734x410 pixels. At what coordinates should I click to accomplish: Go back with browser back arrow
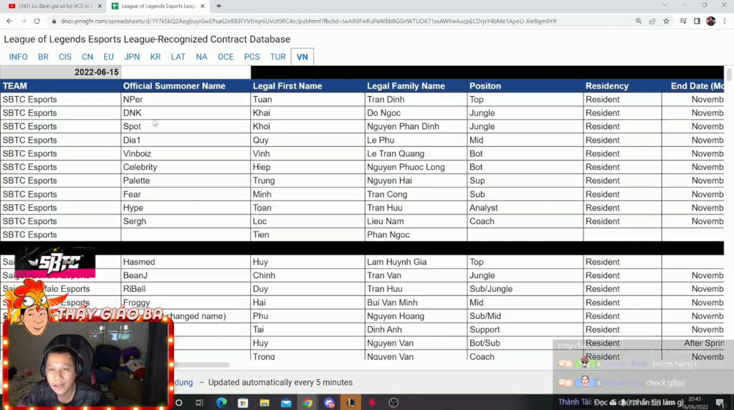tap(9, 21)
